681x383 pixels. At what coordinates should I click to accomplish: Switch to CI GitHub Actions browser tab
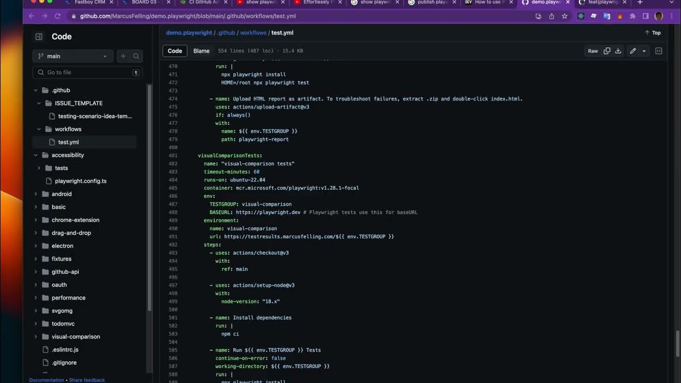point(202,3)
